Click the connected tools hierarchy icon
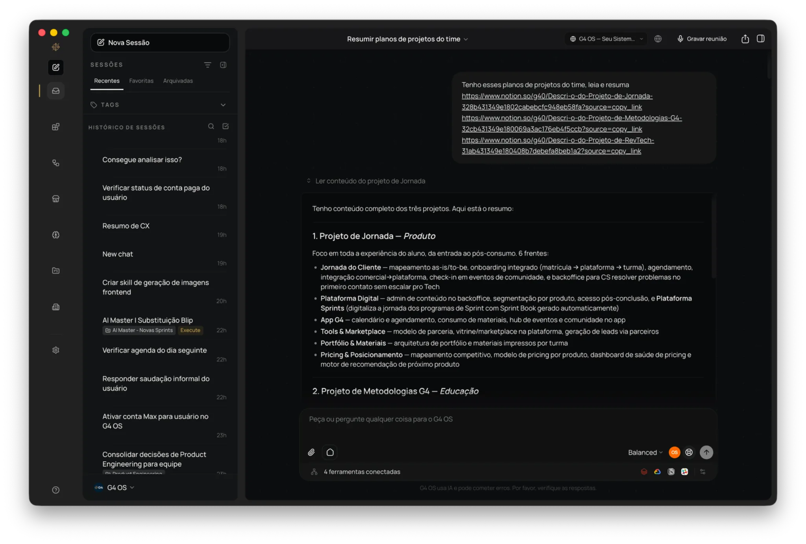Image resolution: width=806 pixels, height=544 pixels. pyautogui.click(x=314, y=472)
